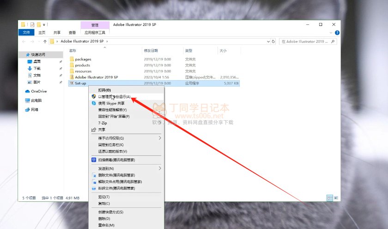Click the Set-up application icon

72,83
